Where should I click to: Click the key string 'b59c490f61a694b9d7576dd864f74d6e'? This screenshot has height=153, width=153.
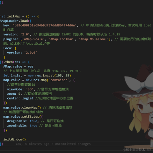click(45, 25)
